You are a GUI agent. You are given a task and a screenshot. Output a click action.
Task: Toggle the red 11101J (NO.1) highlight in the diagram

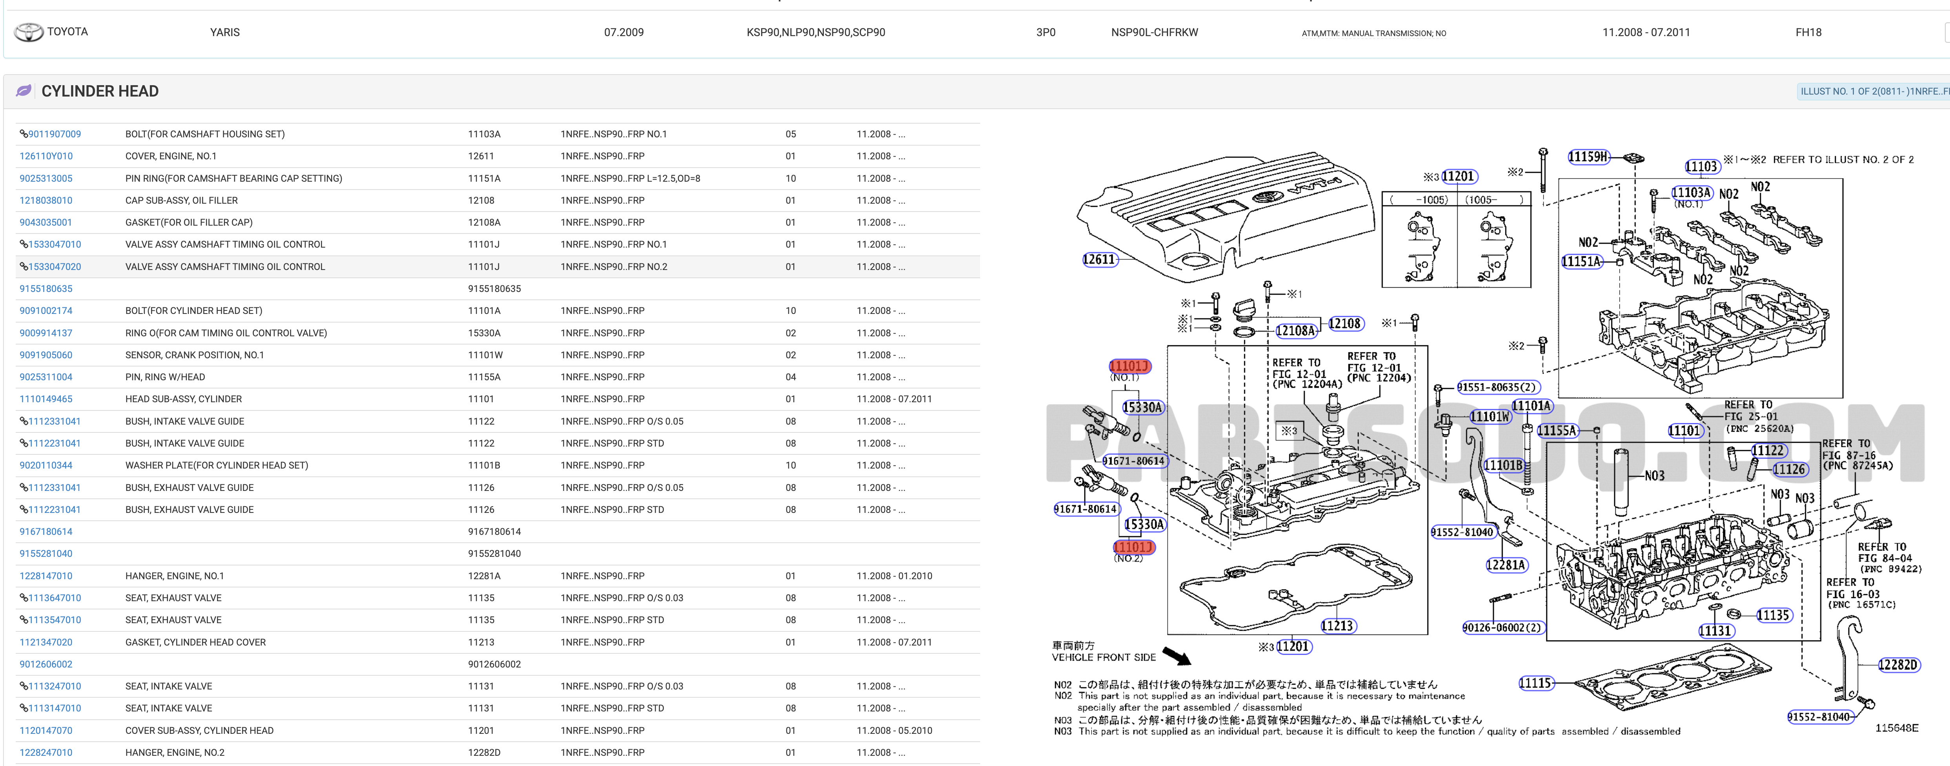point(1131,367)
